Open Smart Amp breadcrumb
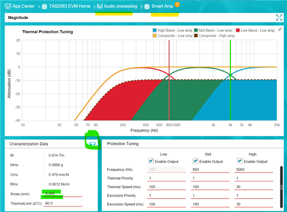This screenshot has width=287, height=212. [162, 6]
